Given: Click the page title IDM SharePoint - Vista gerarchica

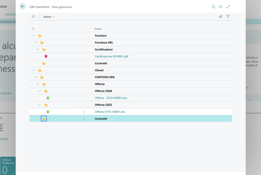Looking at the screenshot, I should (x=50, y=7).
